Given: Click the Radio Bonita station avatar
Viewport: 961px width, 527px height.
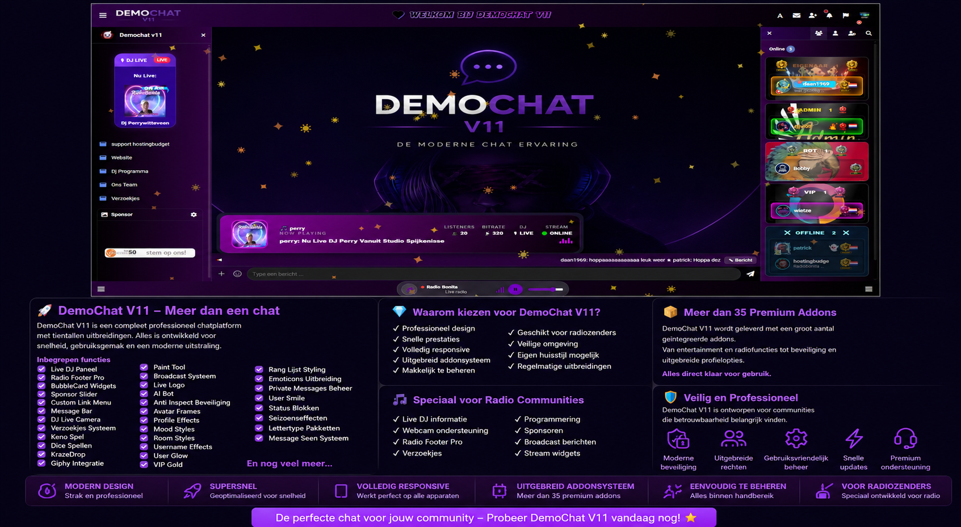Looking at the screenshot, I should [409, 289].
